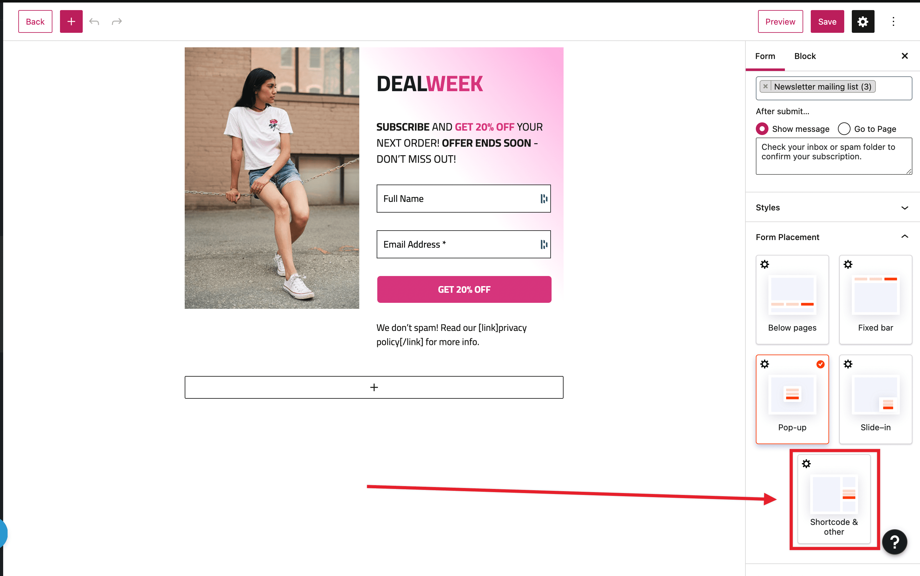
Task: Open the list selection combo box
Action: click(834, 88)
